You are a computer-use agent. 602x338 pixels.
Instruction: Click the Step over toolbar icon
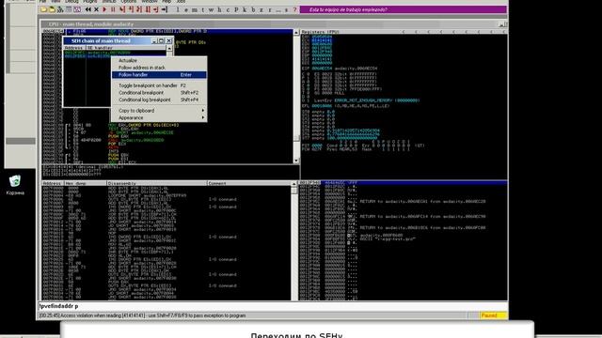pos(131,9)
